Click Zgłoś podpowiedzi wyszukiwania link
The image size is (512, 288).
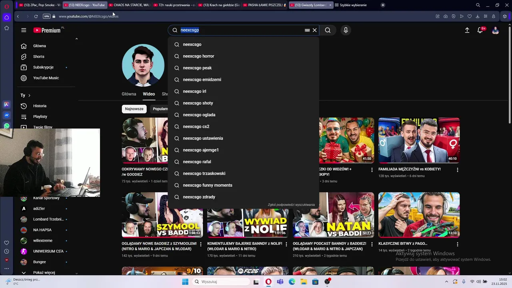pyautogui.click(x=291, y=205)
